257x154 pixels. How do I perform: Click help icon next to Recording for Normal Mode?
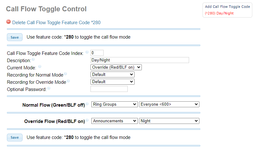coord(65,74)
